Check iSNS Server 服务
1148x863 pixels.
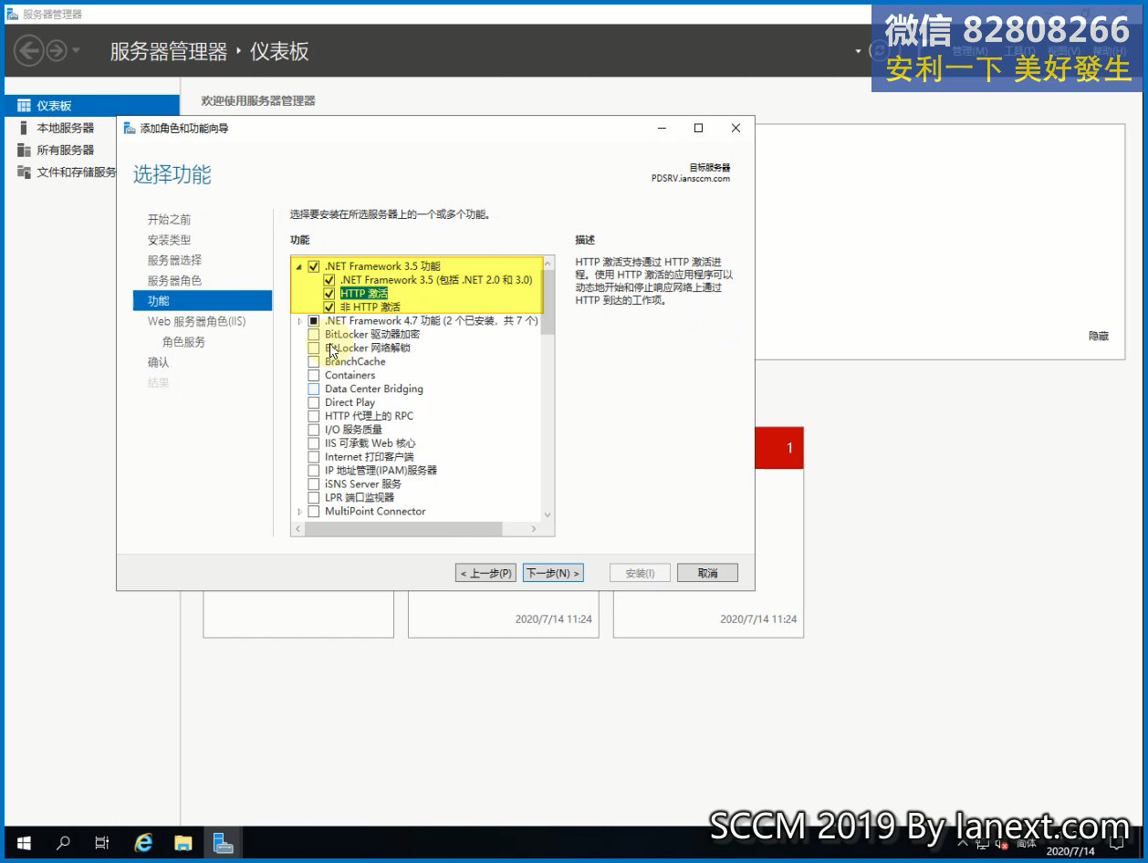(314, 484)
